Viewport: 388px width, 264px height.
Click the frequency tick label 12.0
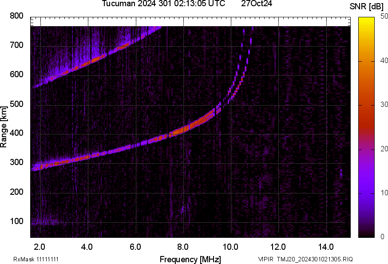tap(278, 247)
